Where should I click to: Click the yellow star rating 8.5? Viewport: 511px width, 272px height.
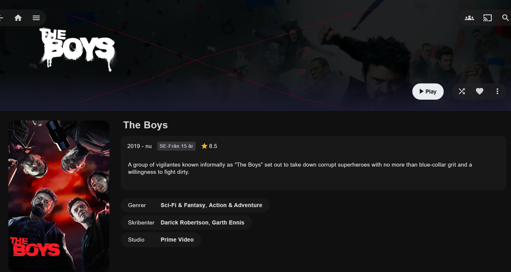click(x=209, y=146)
